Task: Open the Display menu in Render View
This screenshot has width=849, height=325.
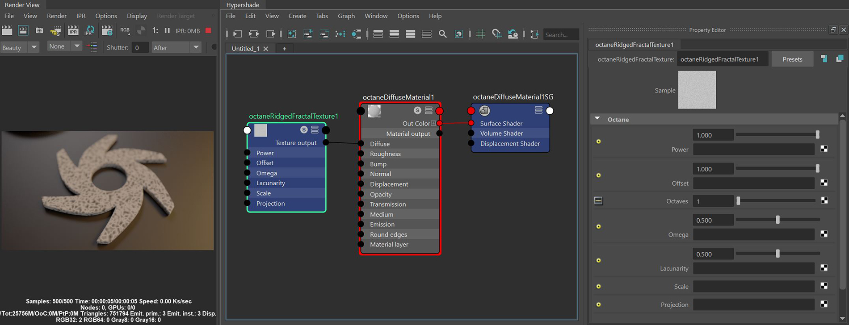Action: pos(137,16)
